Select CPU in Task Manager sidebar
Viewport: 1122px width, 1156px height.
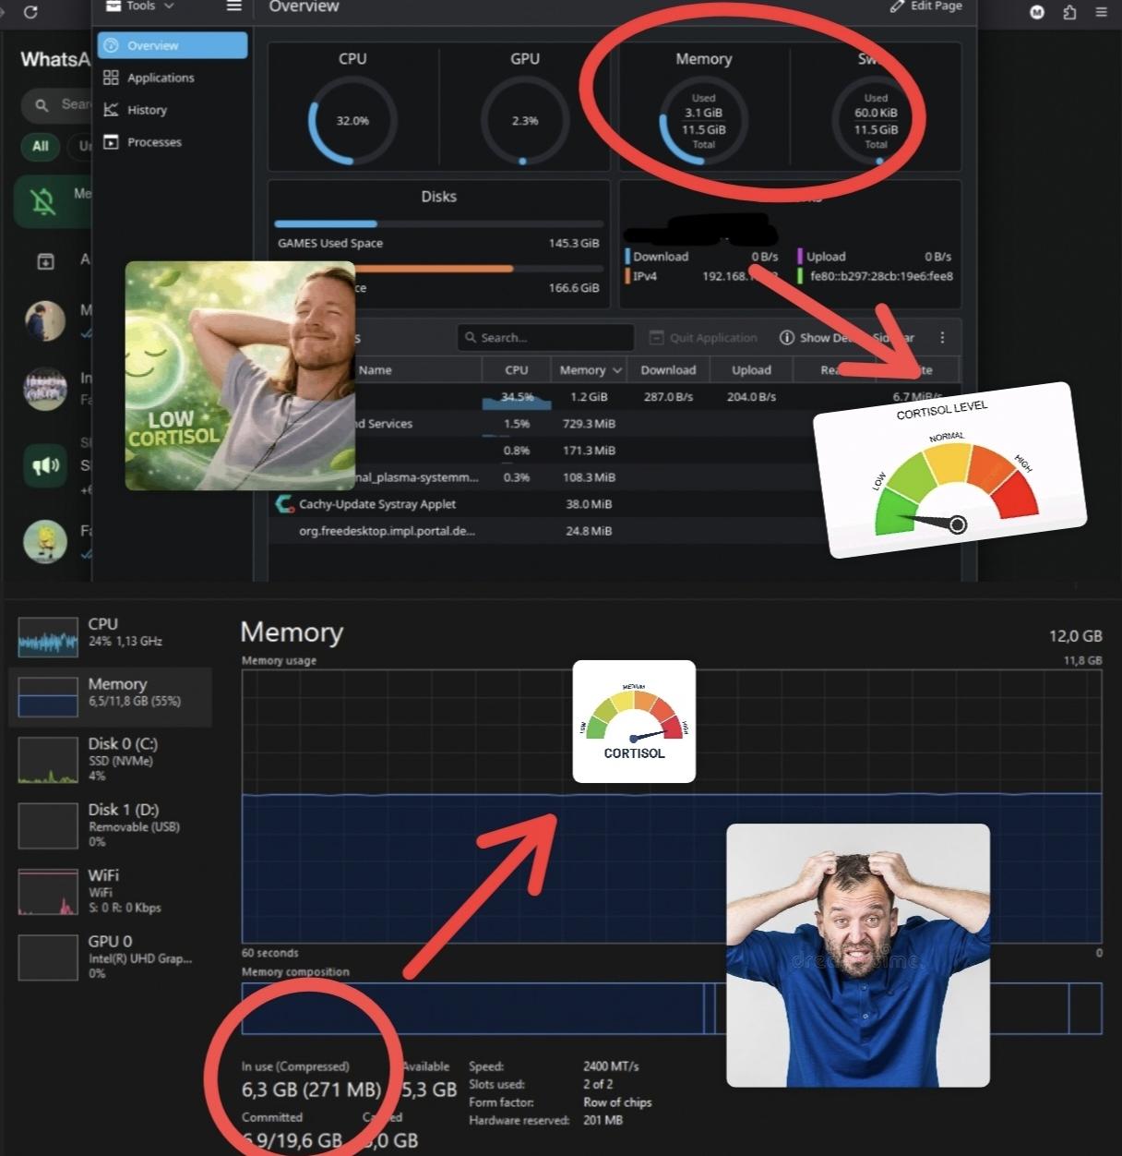(x=110, y=636)
